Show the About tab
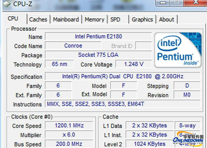 (166, 20)
